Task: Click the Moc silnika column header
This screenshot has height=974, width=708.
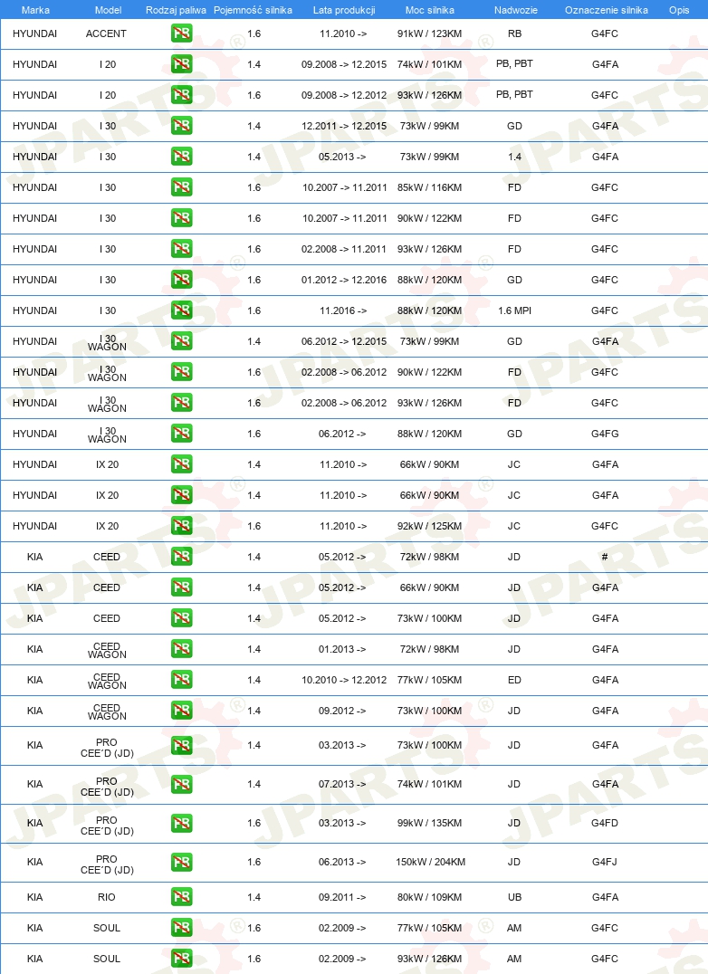Action: click(x=430, y=10)
